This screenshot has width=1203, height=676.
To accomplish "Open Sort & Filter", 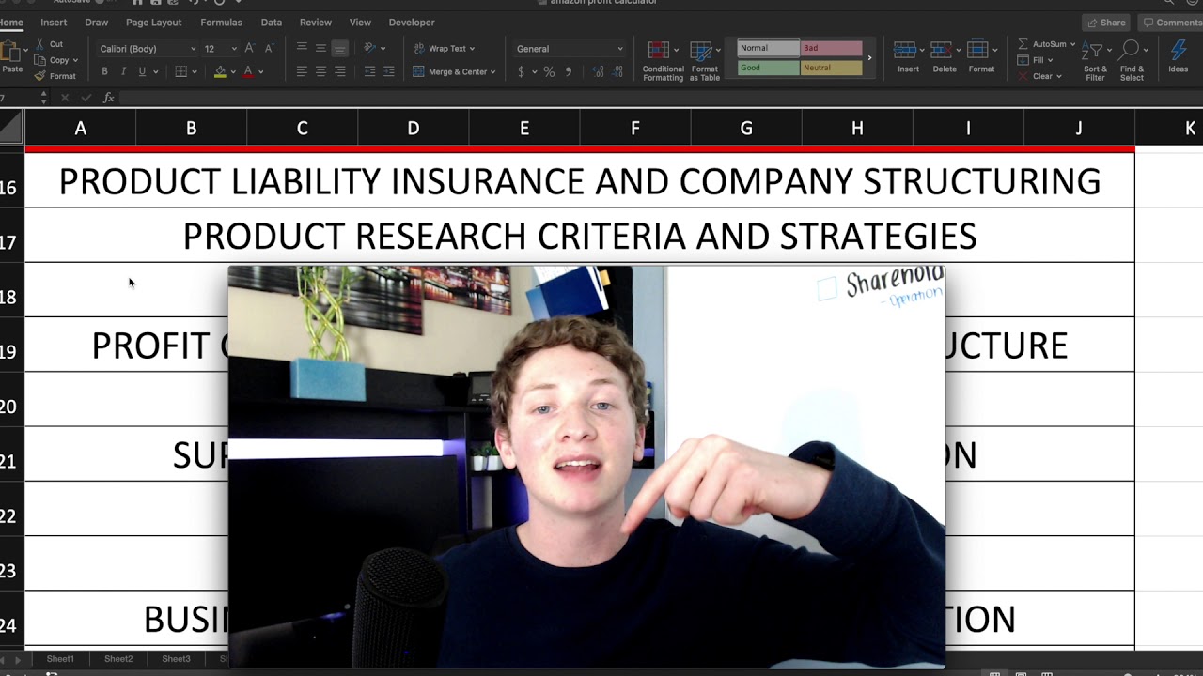I will pyautogui.click(x=1095, y=61).
